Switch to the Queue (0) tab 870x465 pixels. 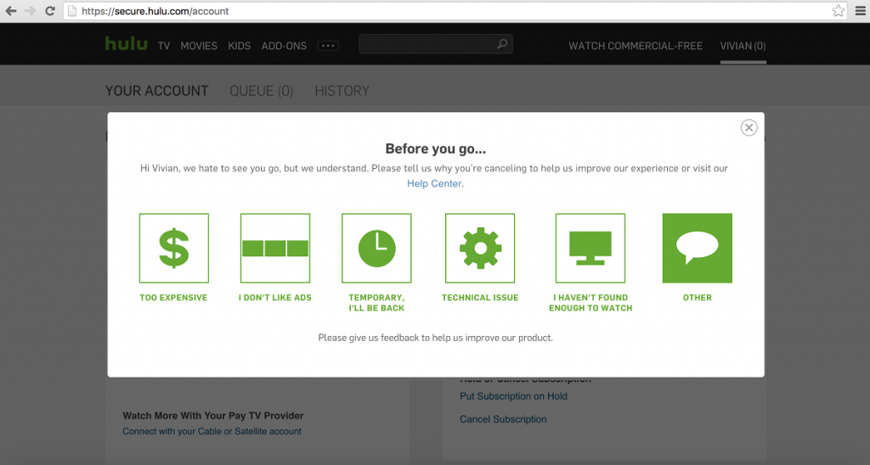click(x=262, y=91)
